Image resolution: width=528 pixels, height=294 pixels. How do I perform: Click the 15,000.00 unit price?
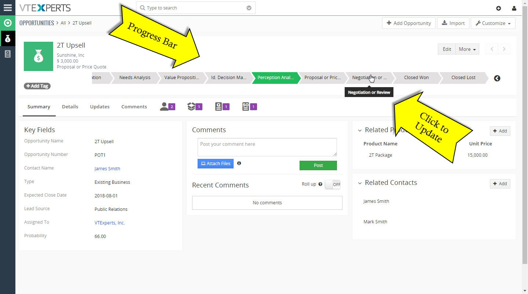[x=477, y=155]
